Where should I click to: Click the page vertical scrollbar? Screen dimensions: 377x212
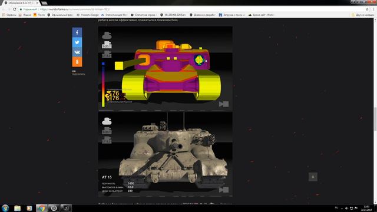click(x=375, y=119)
